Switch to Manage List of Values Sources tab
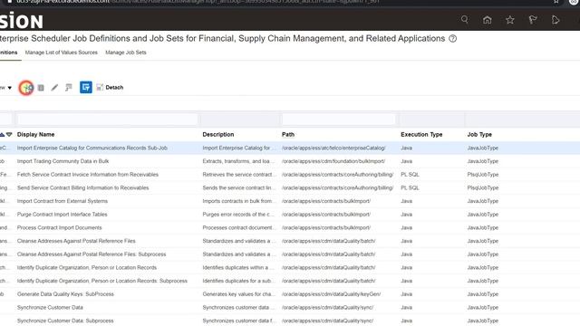Viewport: 580px width, 326px height. coord(62,53)
